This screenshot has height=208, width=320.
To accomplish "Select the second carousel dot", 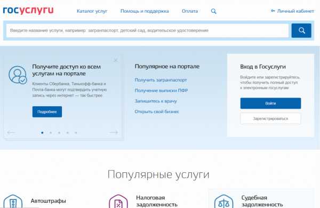I will tap(51, 133).
